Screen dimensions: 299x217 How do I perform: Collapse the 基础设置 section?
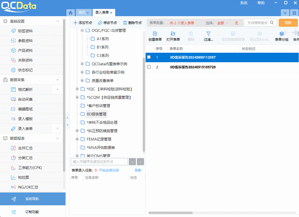(x=57, y=21)
